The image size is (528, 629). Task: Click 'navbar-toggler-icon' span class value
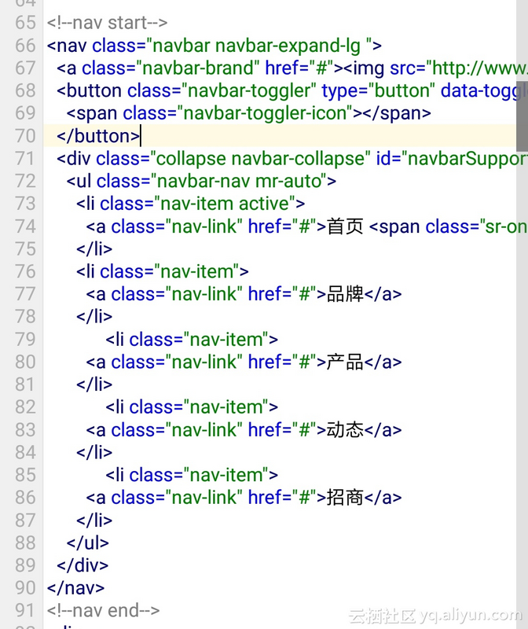coord(265,113)
